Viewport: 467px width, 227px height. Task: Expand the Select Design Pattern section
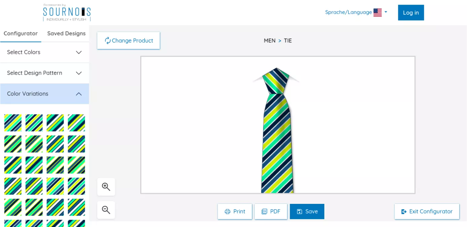44,73
